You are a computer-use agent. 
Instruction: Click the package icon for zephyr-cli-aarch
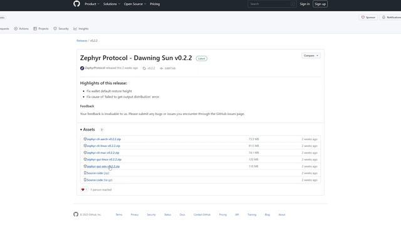pos(85,139)
